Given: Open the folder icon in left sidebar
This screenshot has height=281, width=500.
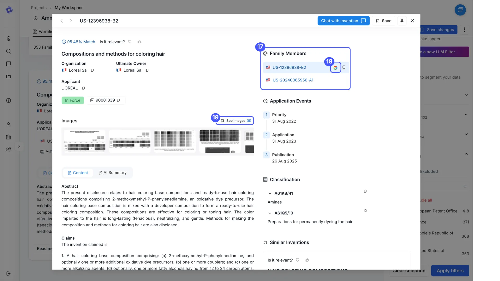Looking at the screenshot, I should [x=9, y=76].
